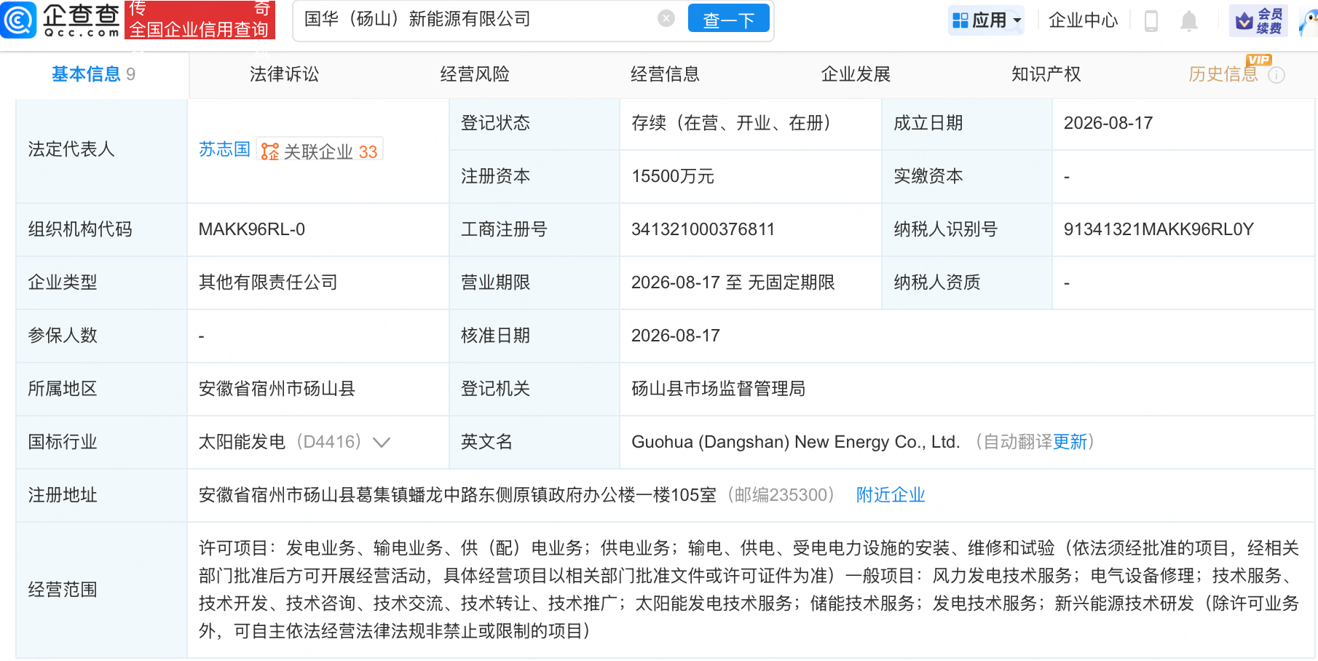Screen dimensions: 1318x661
Task: Open the 企业发展 tab
Action: (856, 74)
